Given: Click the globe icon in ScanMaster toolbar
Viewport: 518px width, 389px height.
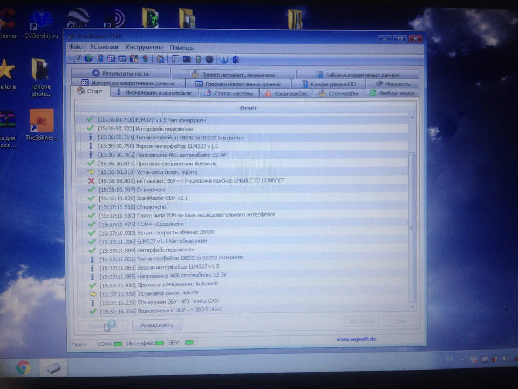Looking at the screenshot, I should [88, 58].
